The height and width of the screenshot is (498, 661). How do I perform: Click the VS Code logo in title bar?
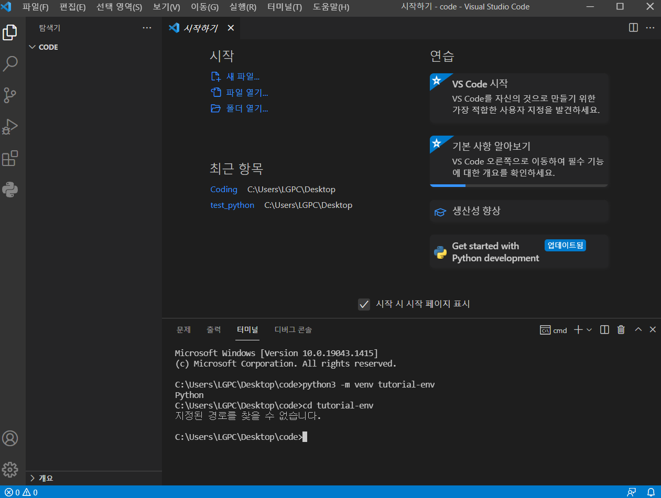[6, 7]
